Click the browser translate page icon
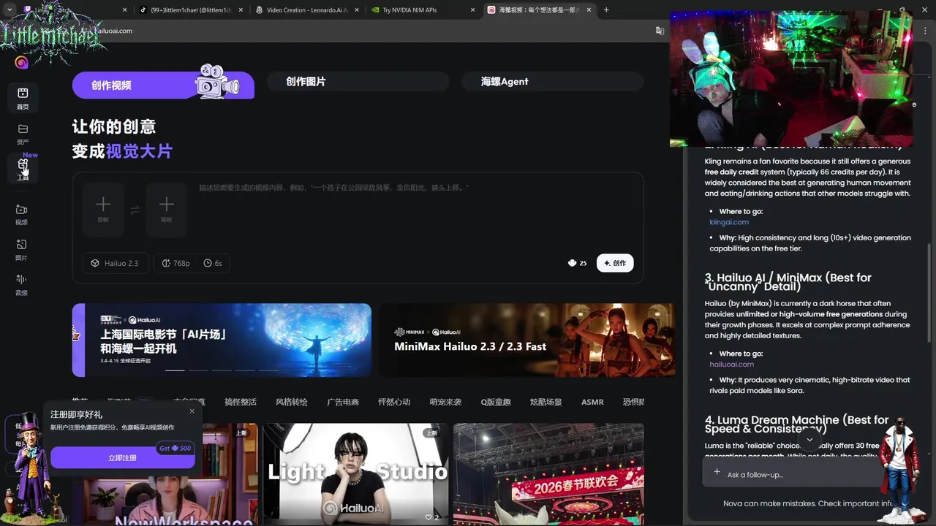This screenshot has height=526, width=936. [x=660, y=31]
